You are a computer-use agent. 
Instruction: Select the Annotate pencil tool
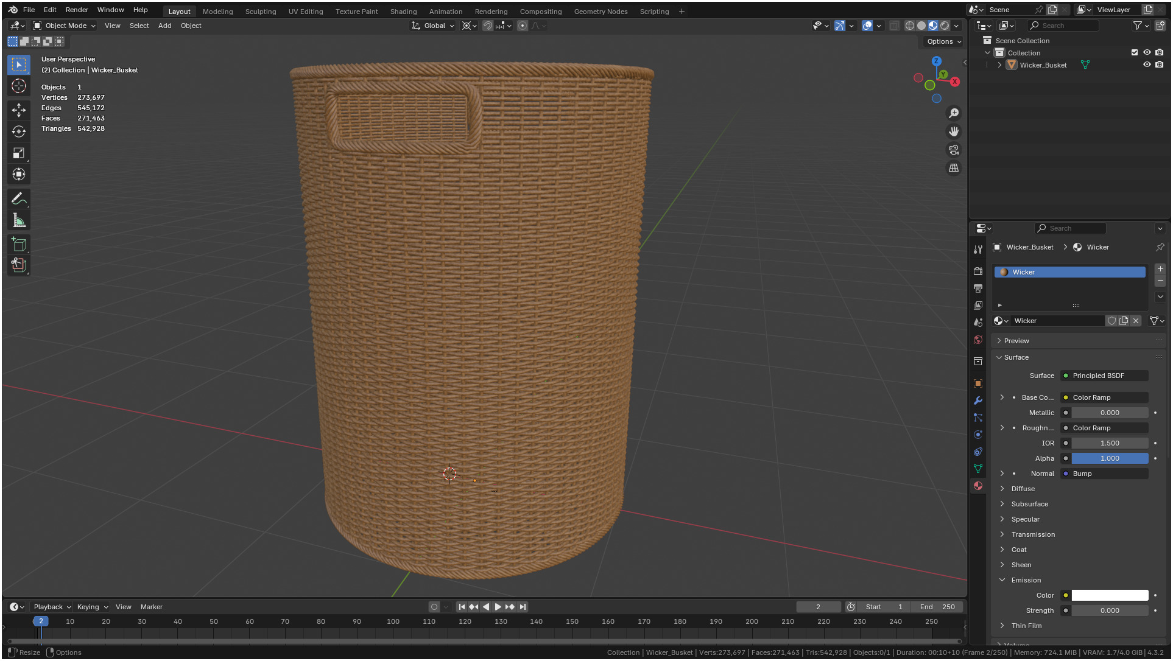19,199
